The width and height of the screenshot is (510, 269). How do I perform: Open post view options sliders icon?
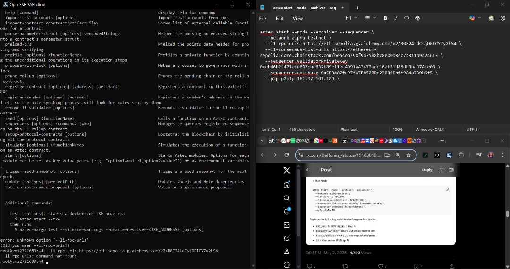pyautogui.click(x=442, y=170)
